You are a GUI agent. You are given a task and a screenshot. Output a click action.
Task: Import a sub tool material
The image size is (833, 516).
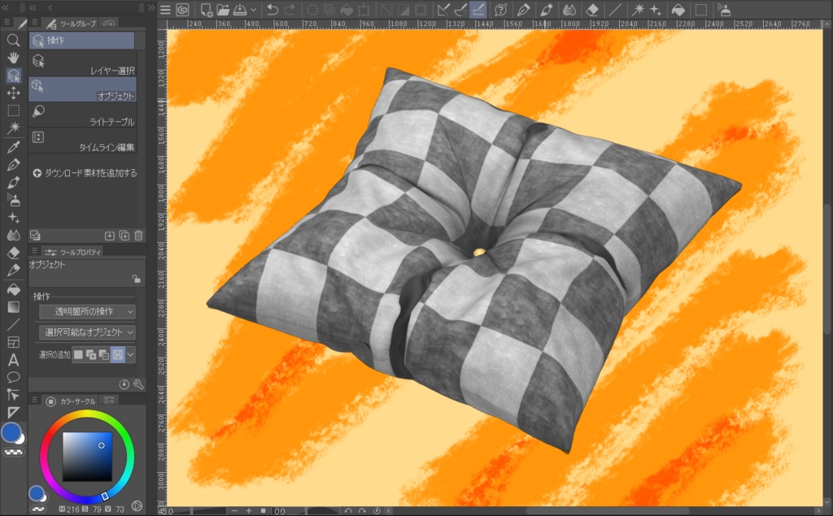[110, 236]
